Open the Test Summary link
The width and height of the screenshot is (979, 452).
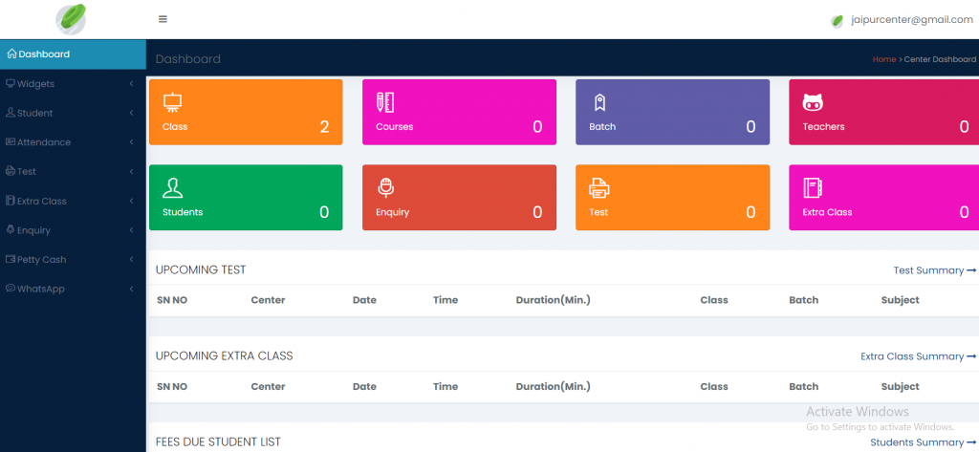click(x=933, y=270)
